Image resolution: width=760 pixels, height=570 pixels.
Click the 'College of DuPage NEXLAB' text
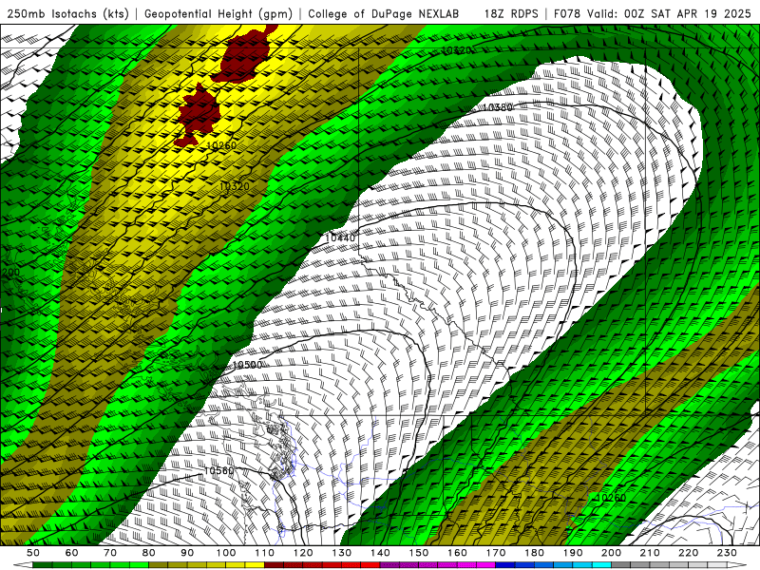pos(384,13)
